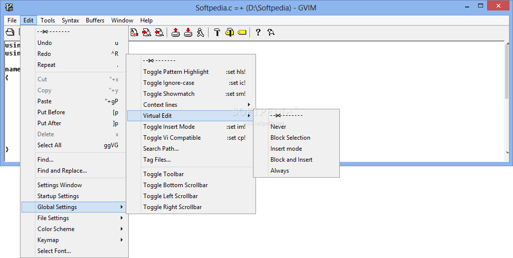513x258 pixels.
Task: Set Virtual Edit to Block Selection
Action: [296, 138]
